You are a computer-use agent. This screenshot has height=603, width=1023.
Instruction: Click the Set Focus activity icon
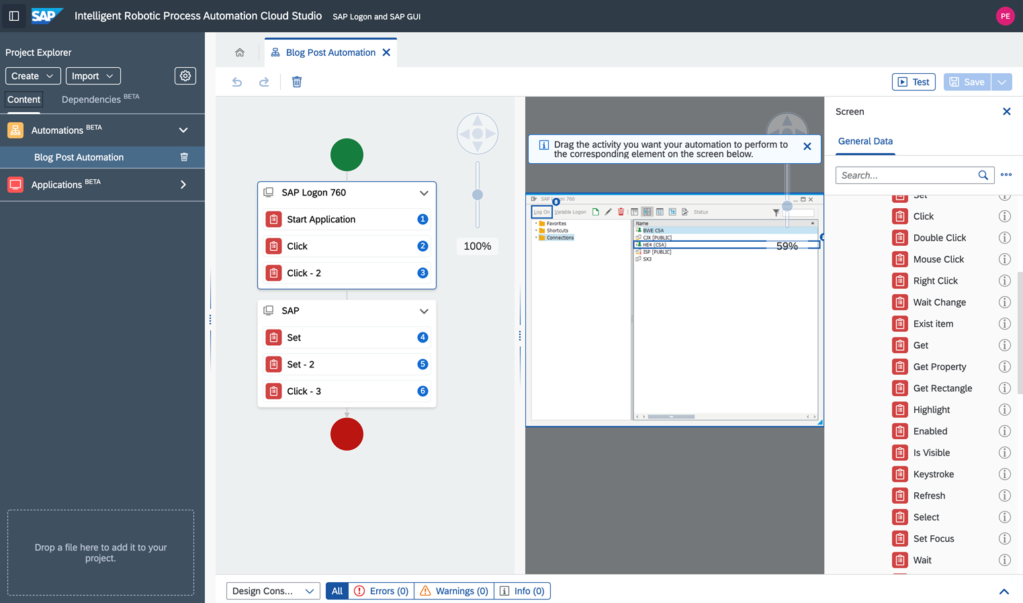coord(900,539)
